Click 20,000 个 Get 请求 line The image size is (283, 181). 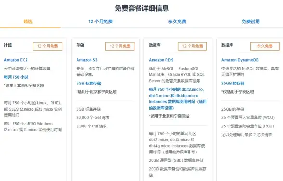point(93,117)
